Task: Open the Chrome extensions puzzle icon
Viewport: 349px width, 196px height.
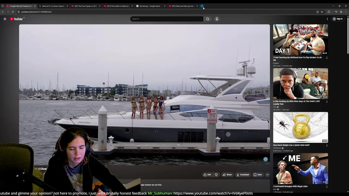Action: coord(329,12)
